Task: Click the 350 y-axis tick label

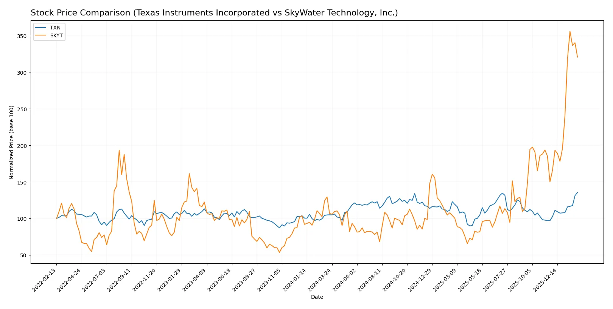Action: (x=22, y=36)
